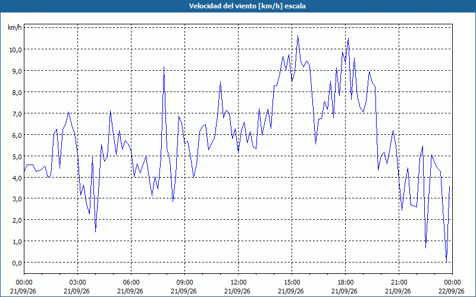
Task: Click the '21/09/26' date under 06:00
Action: (x=130, y=291)
